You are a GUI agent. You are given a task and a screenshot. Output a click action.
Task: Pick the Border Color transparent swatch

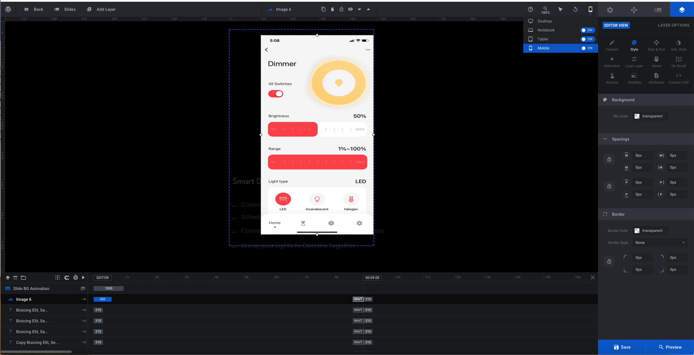point(650,231)
